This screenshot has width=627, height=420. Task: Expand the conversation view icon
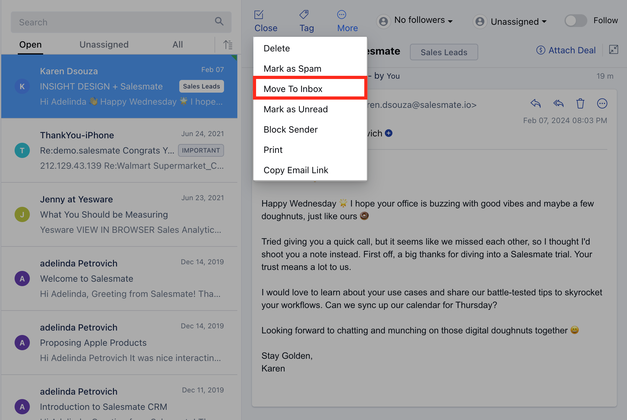click(613, 49)
